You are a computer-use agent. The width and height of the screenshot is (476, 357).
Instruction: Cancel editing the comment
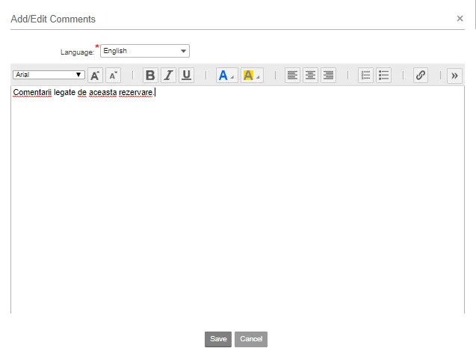pos(251,339)
